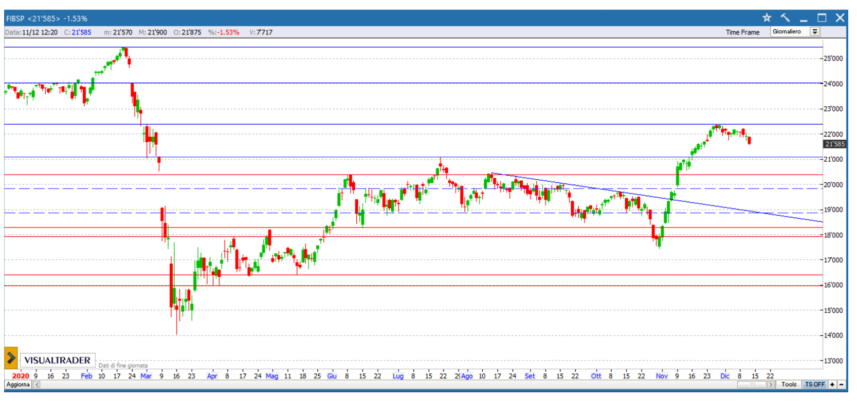The image size is (857, 401).
Task: Click the 21'585 current price tag on axis
Action: [x=835, y=144]
